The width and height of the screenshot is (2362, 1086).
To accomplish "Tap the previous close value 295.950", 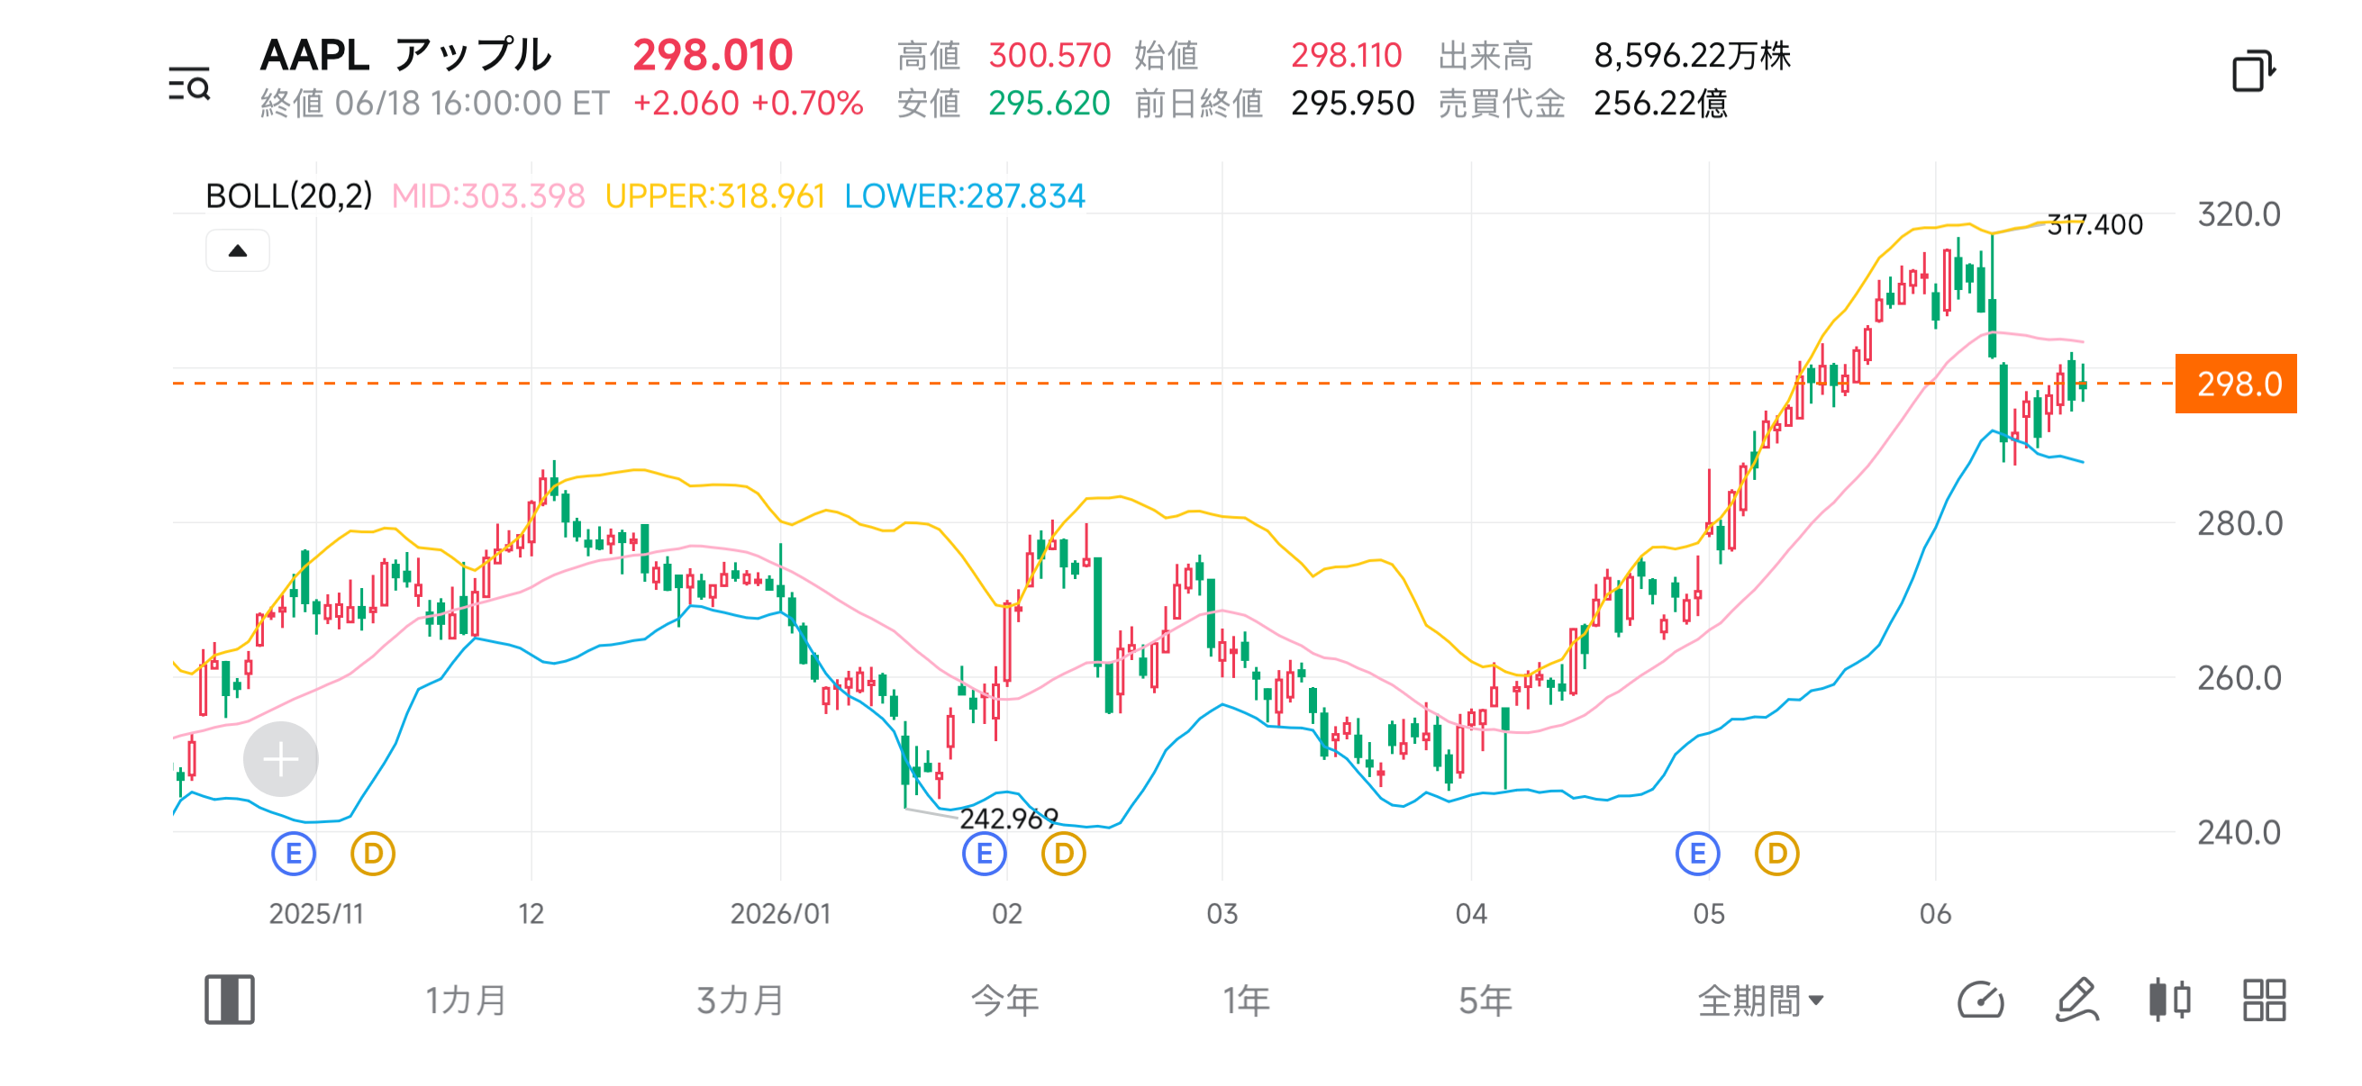I will click(1352, 104).
